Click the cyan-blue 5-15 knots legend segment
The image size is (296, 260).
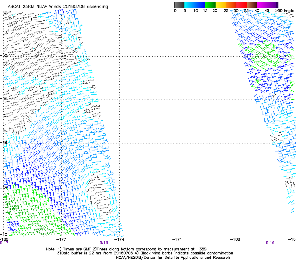pyautogui.click(x=195, y=5)
